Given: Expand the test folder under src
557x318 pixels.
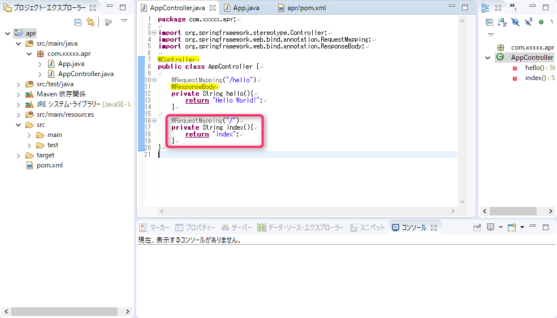Looking at the screenshot, I should (x=29, y=145).
